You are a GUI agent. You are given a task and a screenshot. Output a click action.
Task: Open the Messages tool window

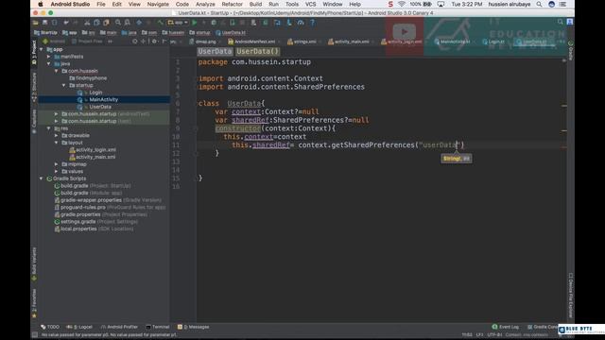tap(193, 327)
